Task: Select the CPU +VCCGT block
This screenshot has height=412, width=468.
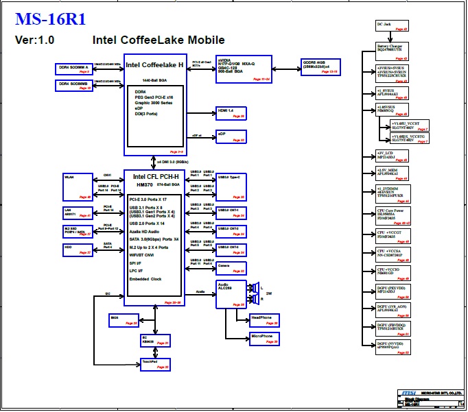Action: [x=393, y=236]
